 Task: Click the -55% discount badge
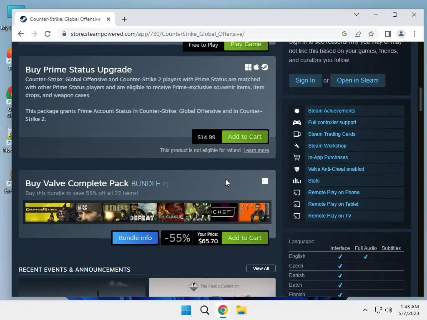(x=177, y=238)
